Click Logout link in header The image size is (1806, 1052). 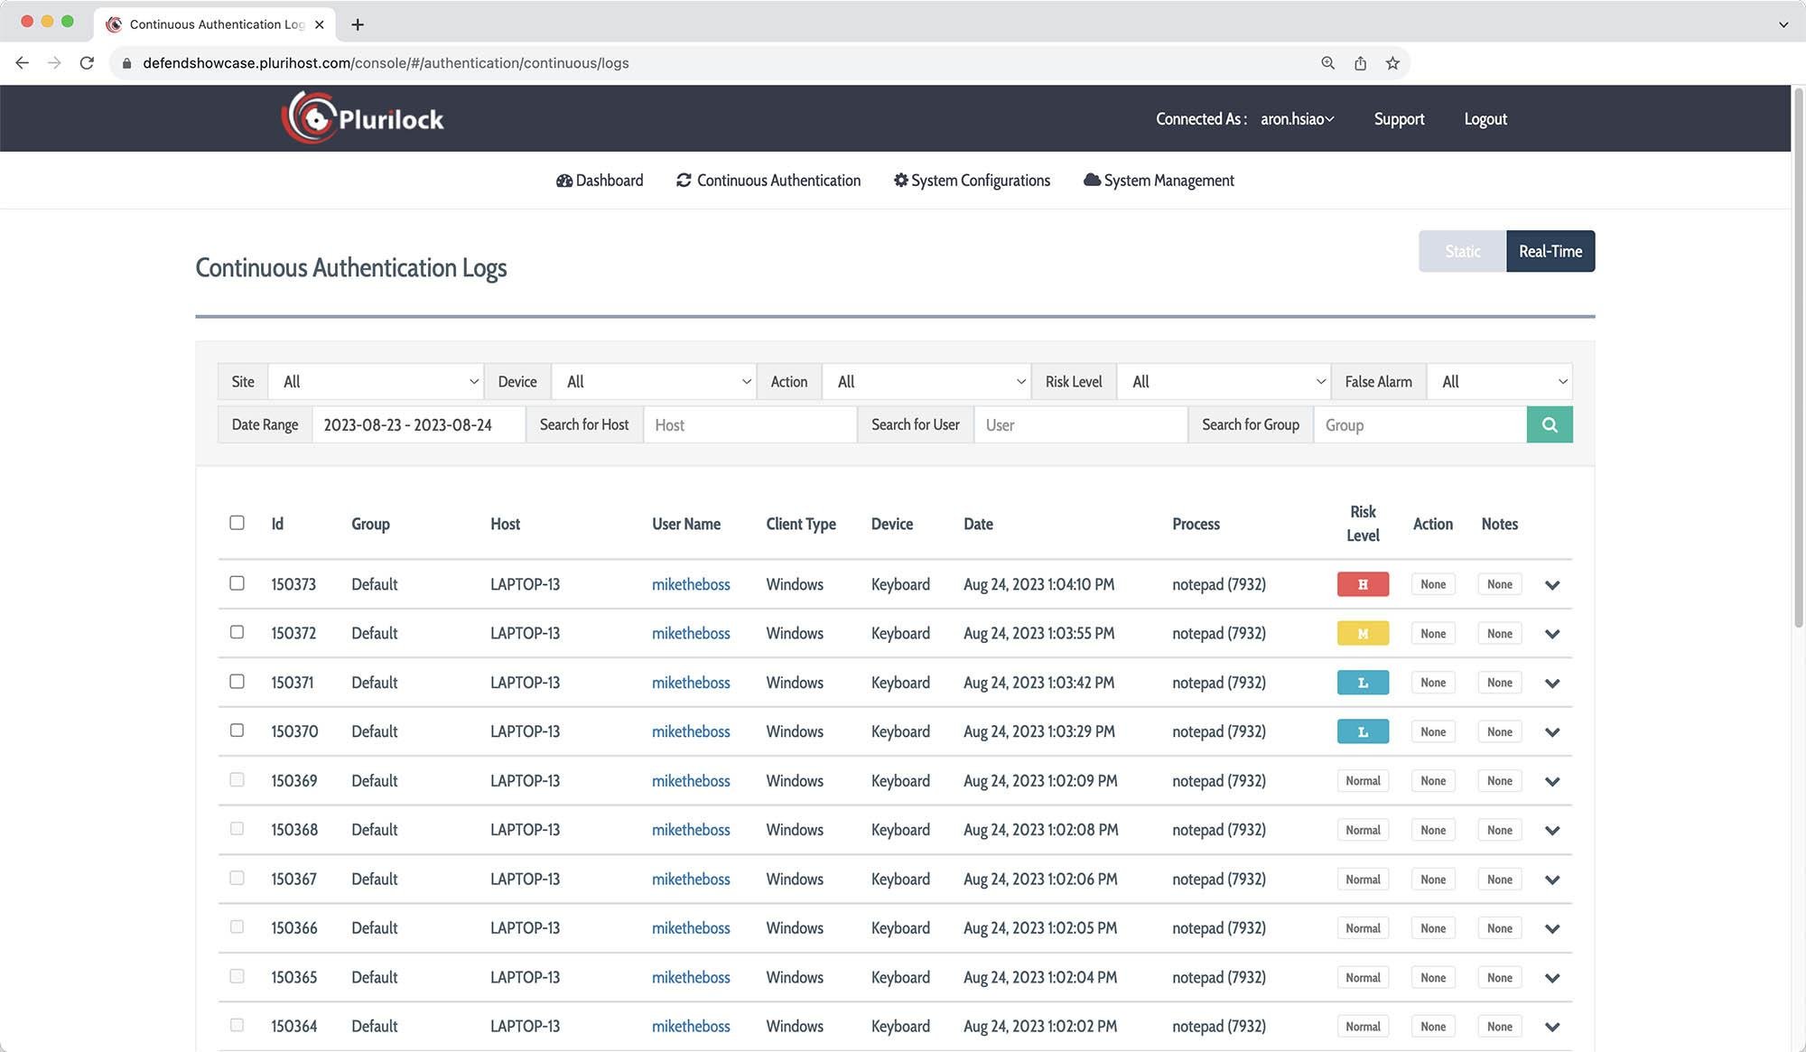[x=1485, y=119]
